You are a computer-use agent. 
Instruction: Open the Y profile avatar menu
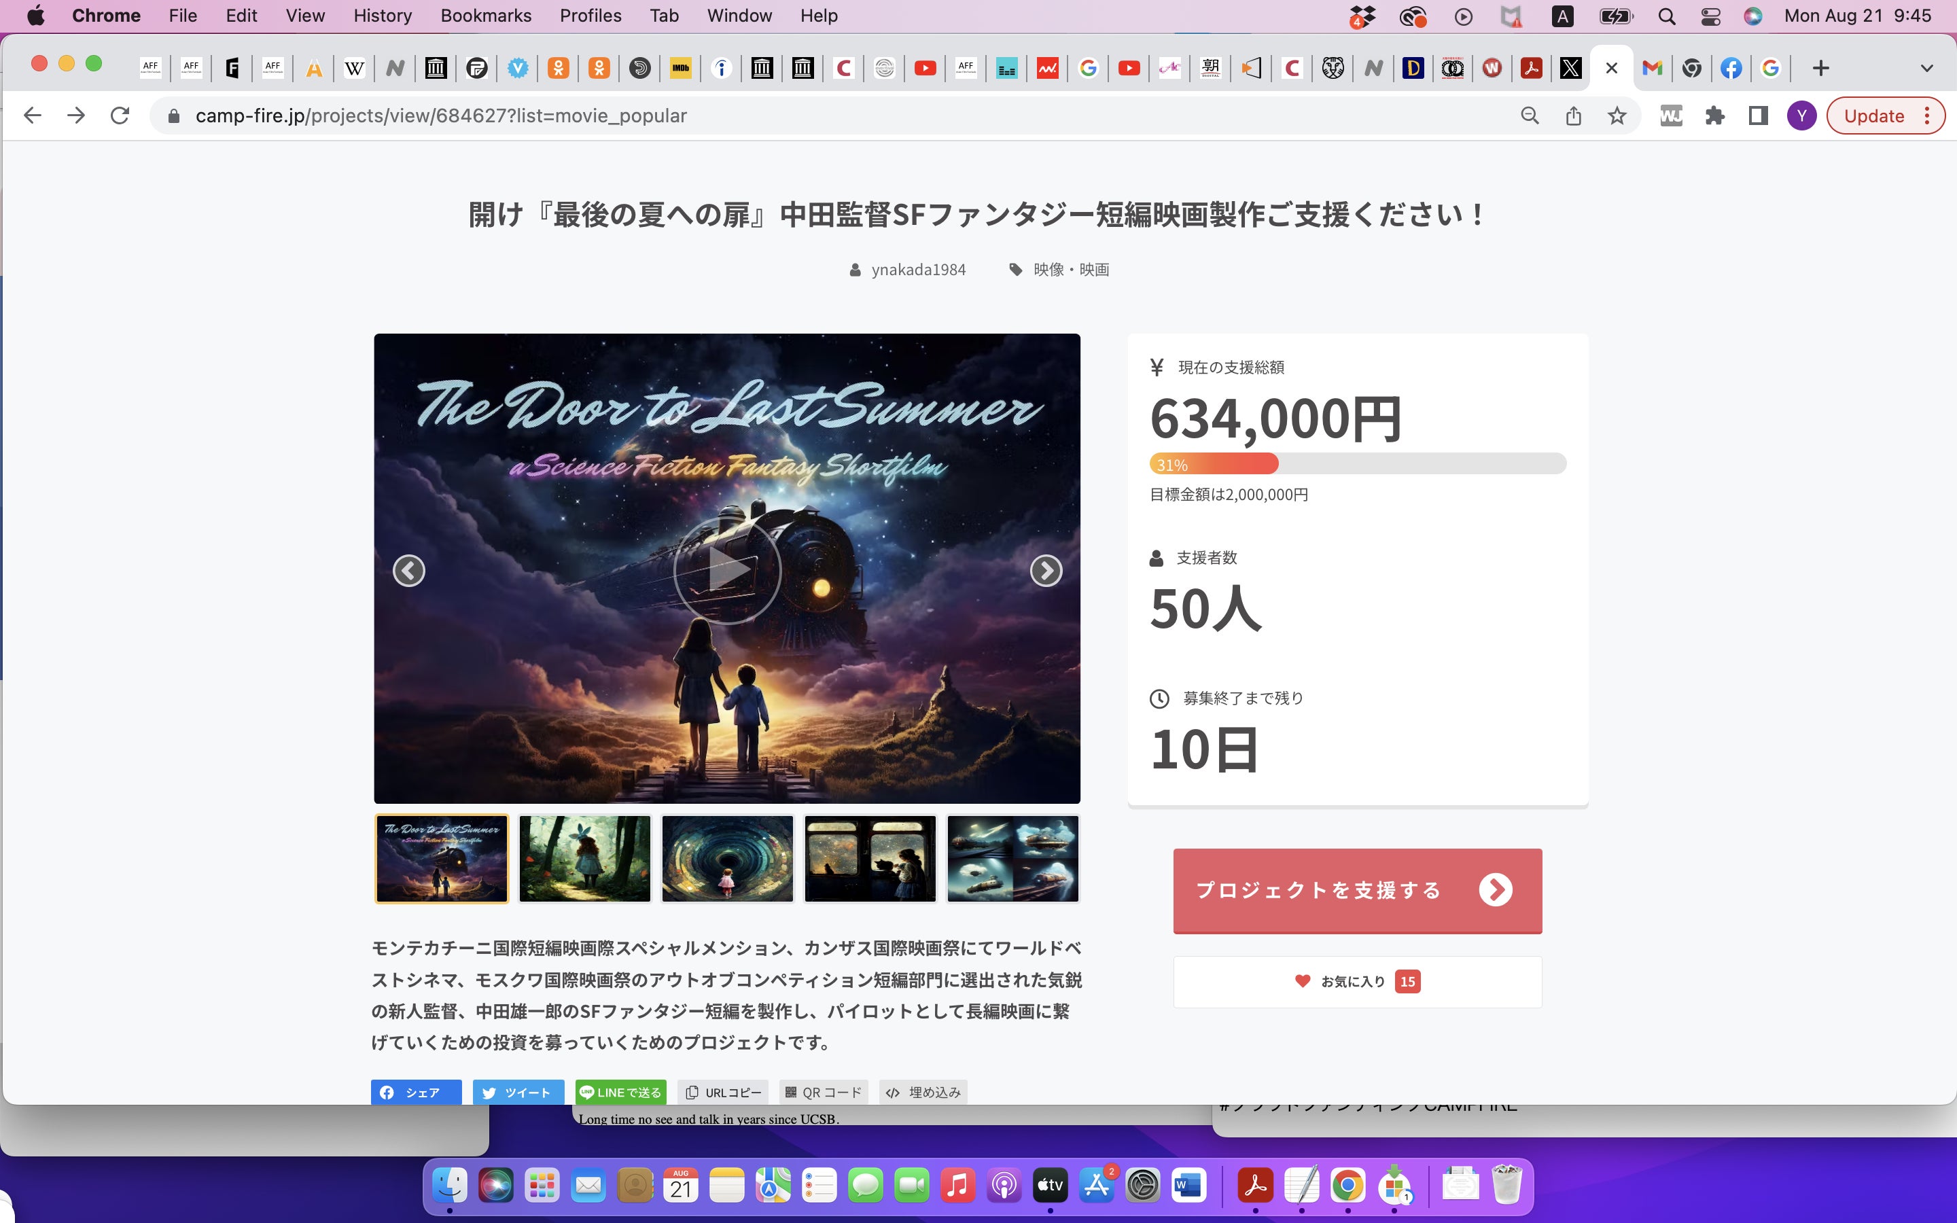[1801, 116]
